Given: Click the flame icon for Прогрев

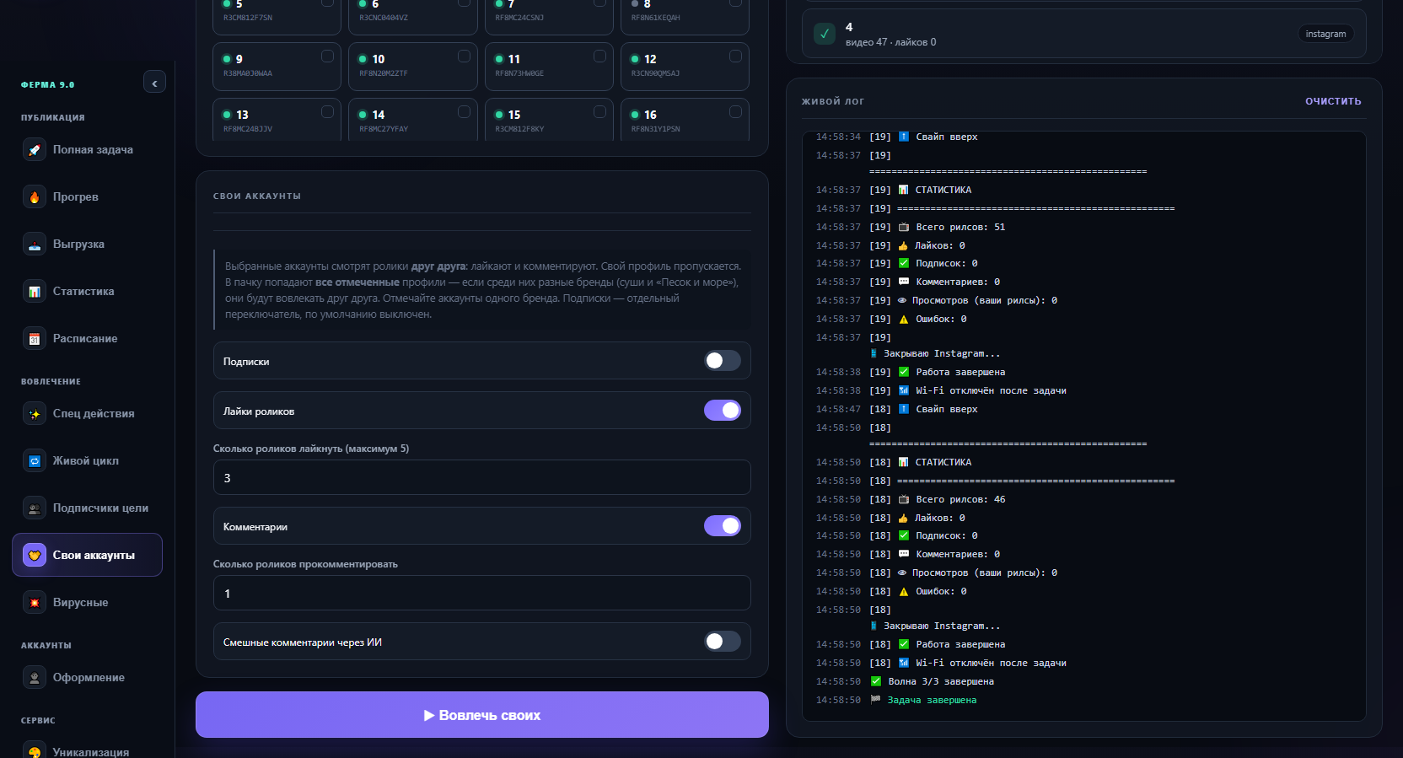Looking at the screenshot, I should [x=35, y=197].
